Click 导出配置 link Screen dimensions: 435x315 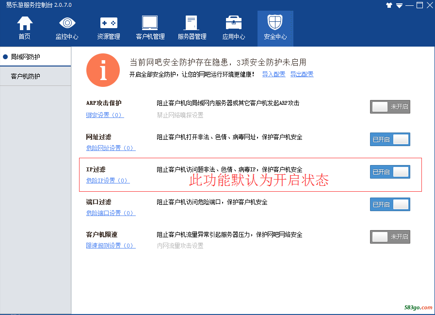click(302, 74)
